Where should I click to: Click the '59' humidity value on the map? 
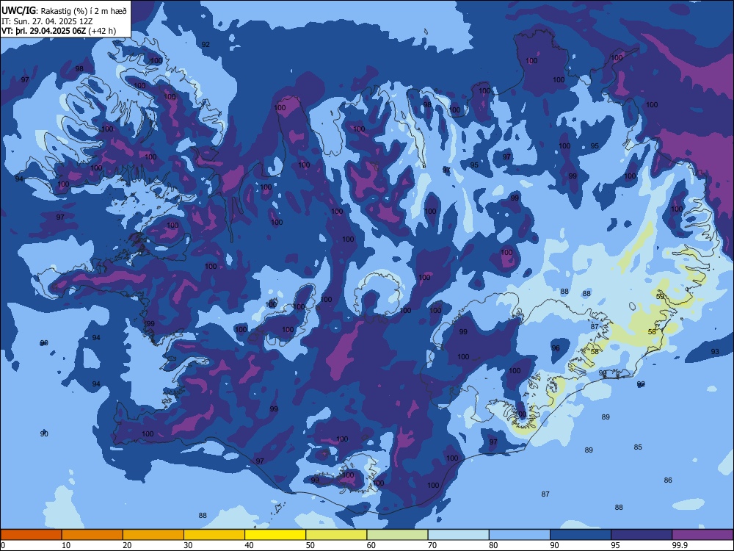(660, 297)
